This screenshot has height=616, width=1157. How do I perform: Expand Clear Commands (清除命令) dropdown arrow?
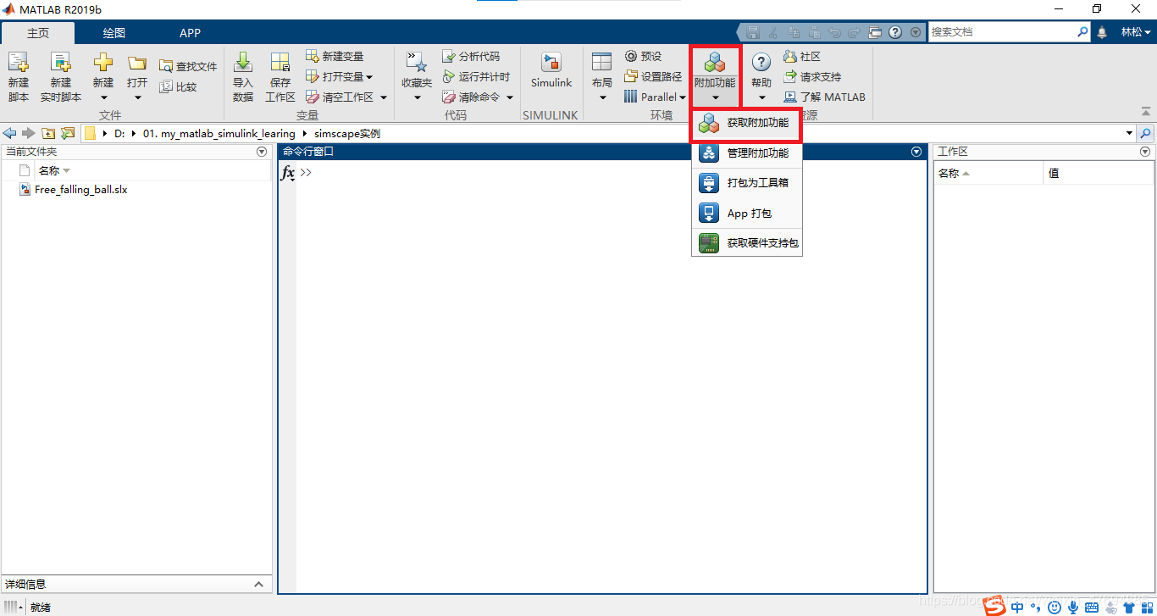pyautogui.click(x=510, y=97)
